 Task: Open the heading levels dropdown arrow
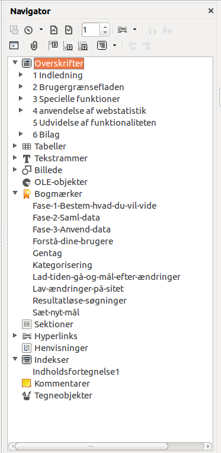click(x=115, y=45)
